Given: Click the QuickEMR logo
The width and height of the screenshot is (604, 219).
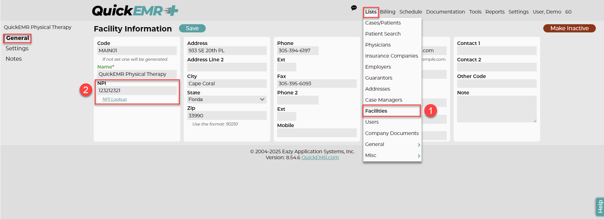Looking at the screenshot, I should 135,11.
